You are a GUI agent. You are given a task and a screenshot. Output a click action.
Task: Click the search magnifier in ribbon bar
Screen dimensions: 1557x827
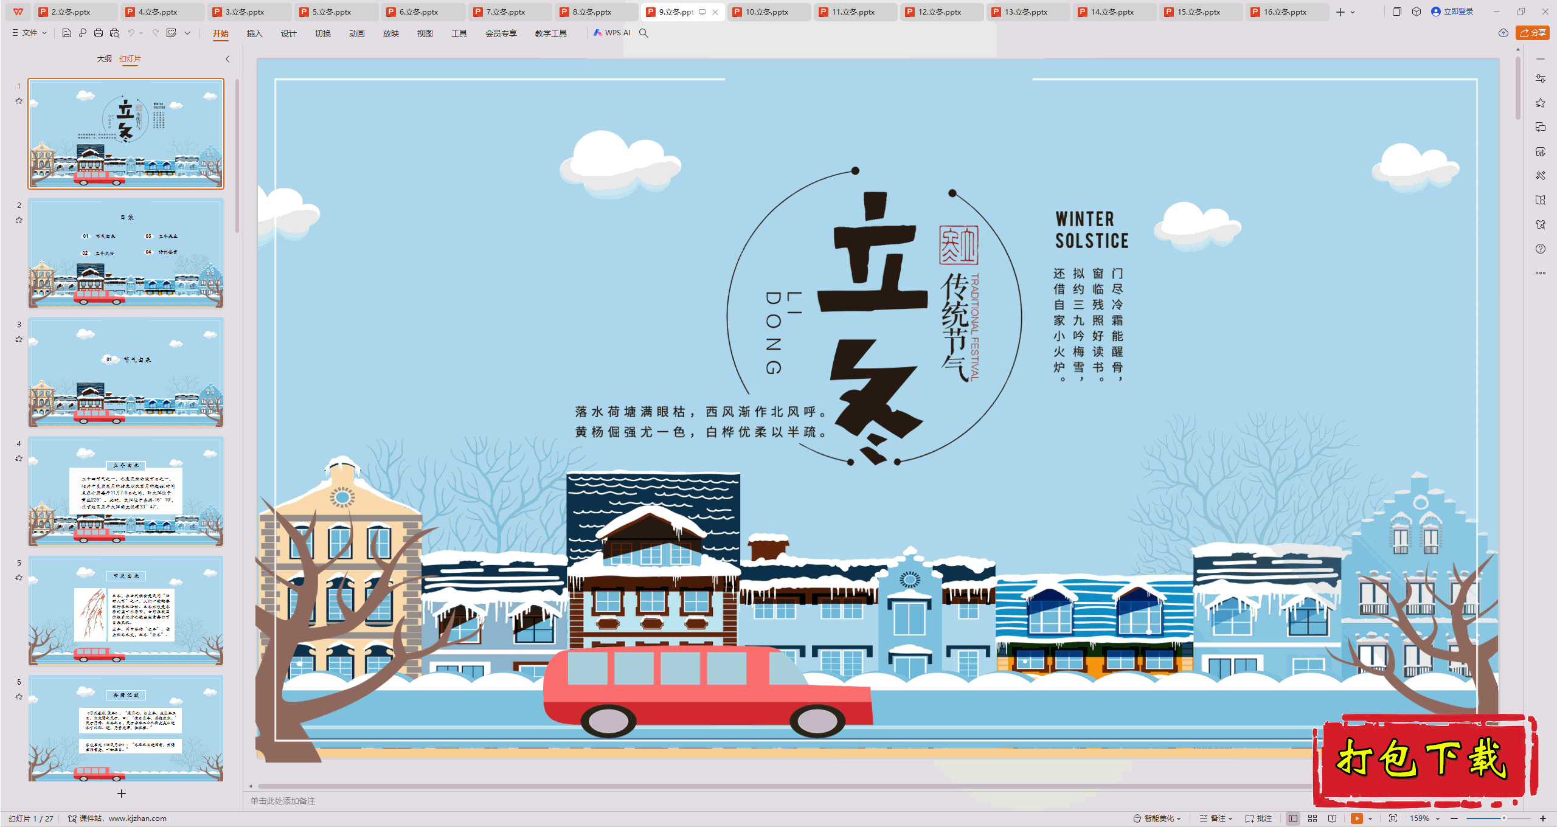point(643,33)
